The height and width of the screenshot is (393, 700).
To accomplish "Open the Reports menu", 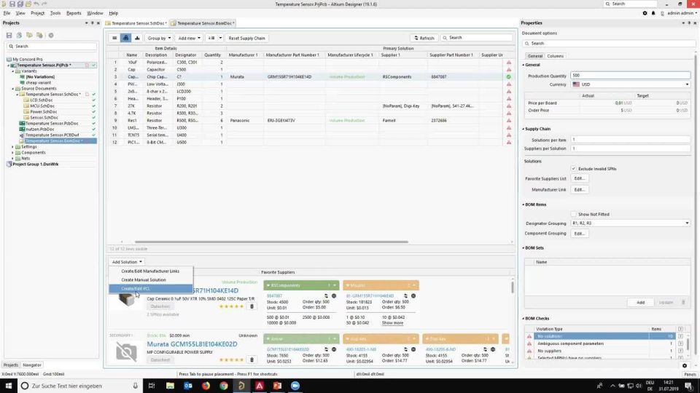I will coord(74,13).
